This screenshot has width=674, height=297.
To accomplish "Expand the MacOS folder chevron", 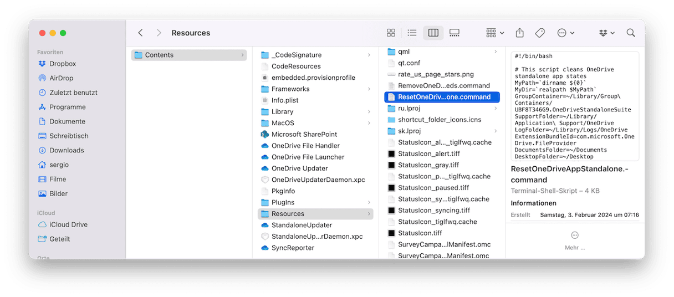I will [x=369, y=123].
